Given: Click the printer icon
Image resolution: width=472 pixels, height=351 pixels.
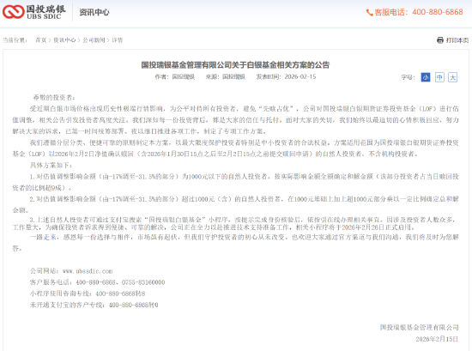Looking at the screenshot, I should [440, 40].
